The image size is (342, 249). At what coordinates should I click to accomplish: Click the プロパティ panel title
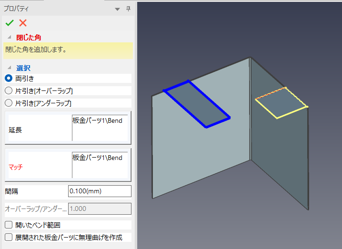click(x=16, y=9)
